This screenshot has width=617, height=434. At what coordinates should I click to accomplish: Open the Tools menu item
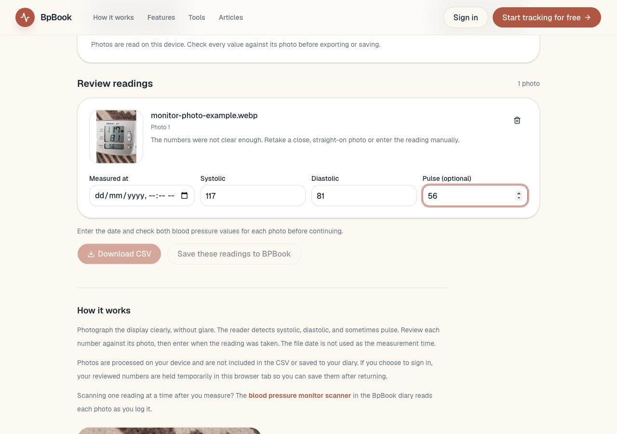197,17
